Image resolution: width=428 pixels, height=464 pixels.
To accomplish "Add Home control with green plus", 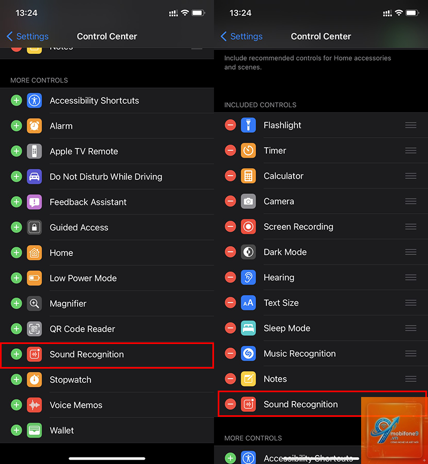I will pyautogui.click(x=17, y=253).
